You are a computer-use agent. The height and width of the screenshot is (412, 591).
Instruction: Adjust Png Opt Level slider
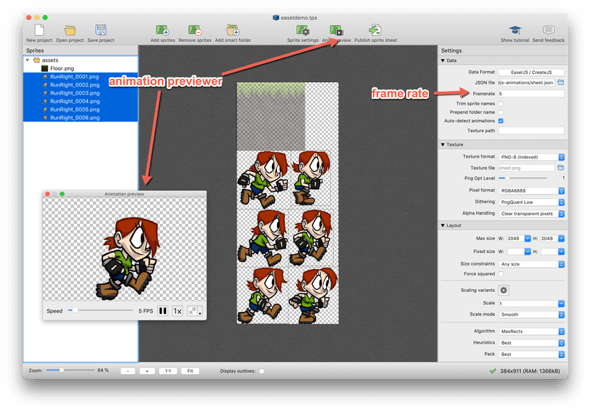(507, 178)
